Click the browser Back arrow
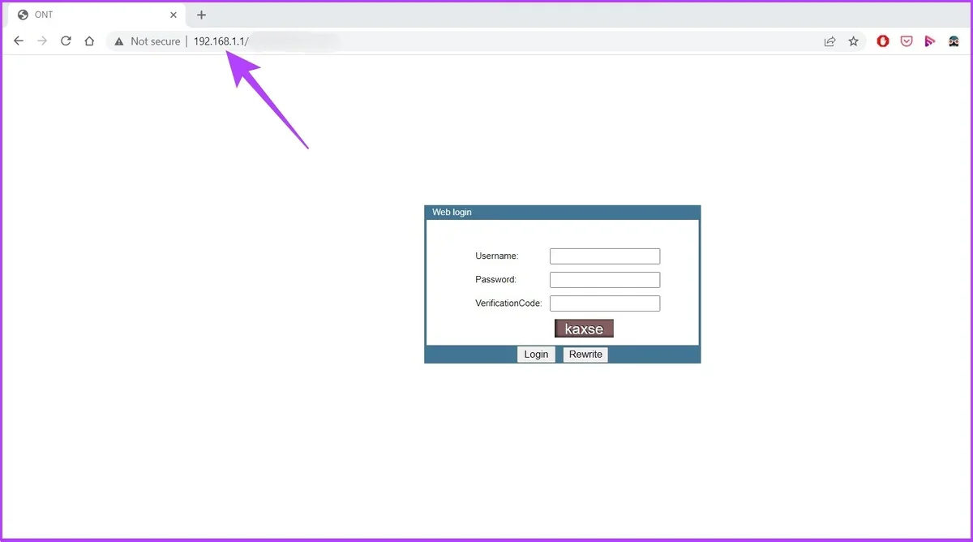This screenshot has width=973, height=542. (19, 41)
